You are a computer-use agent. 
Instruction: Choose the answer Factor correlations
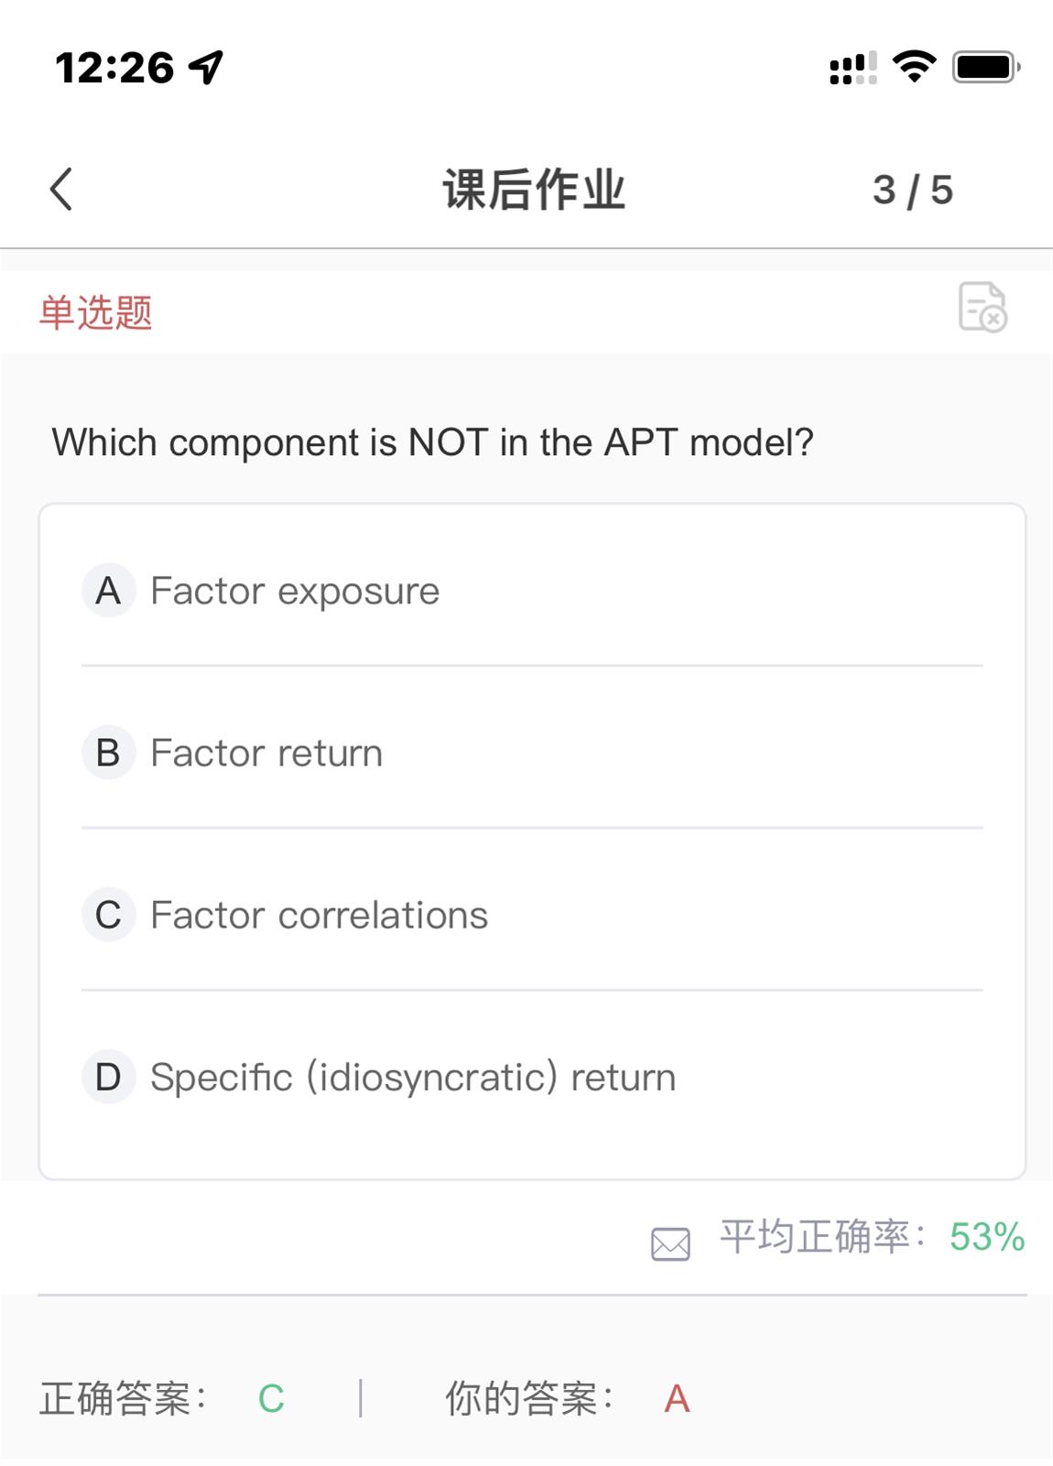point(320,916)
